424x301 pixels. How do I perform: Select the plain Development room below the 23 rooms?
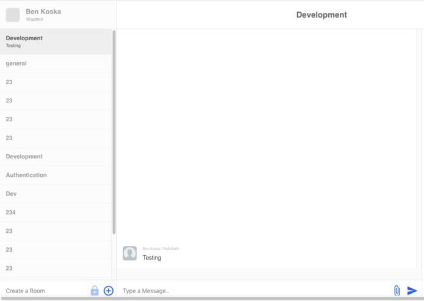click(56, 157)
